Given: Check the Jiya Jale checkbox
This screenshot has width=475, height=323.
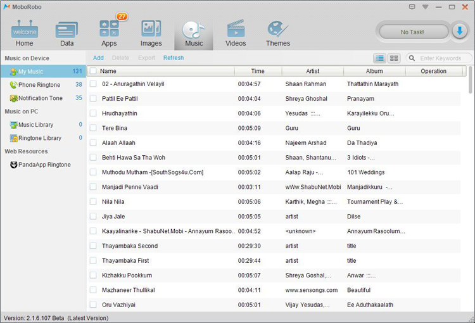Looking at the screenshot, I should pyautogui.click(x=93, y=217).
